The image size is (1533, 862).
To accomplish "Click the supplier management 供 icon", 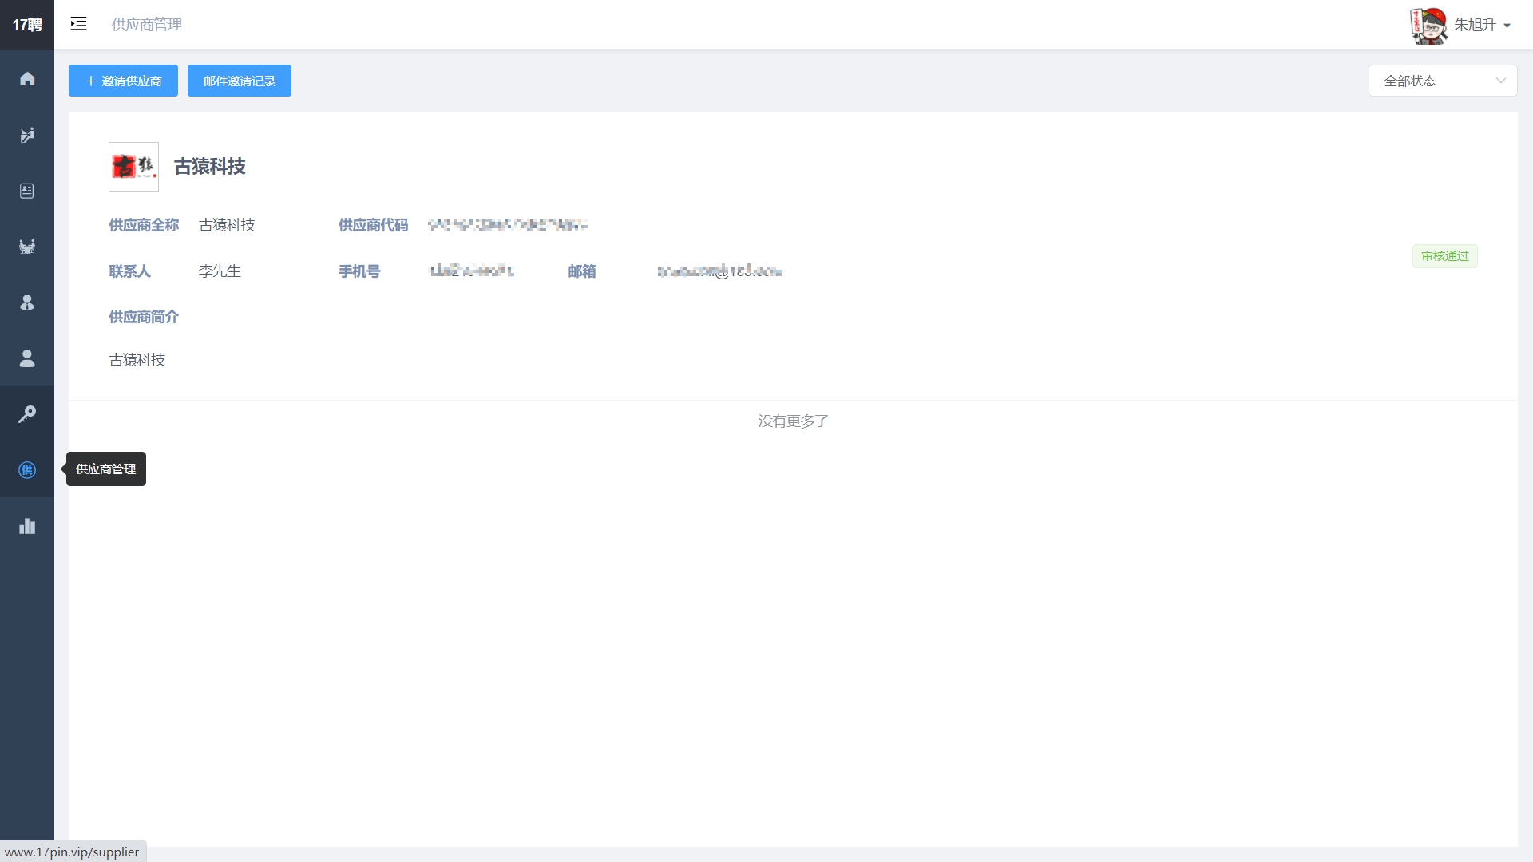I will click(x=27, y=470).
